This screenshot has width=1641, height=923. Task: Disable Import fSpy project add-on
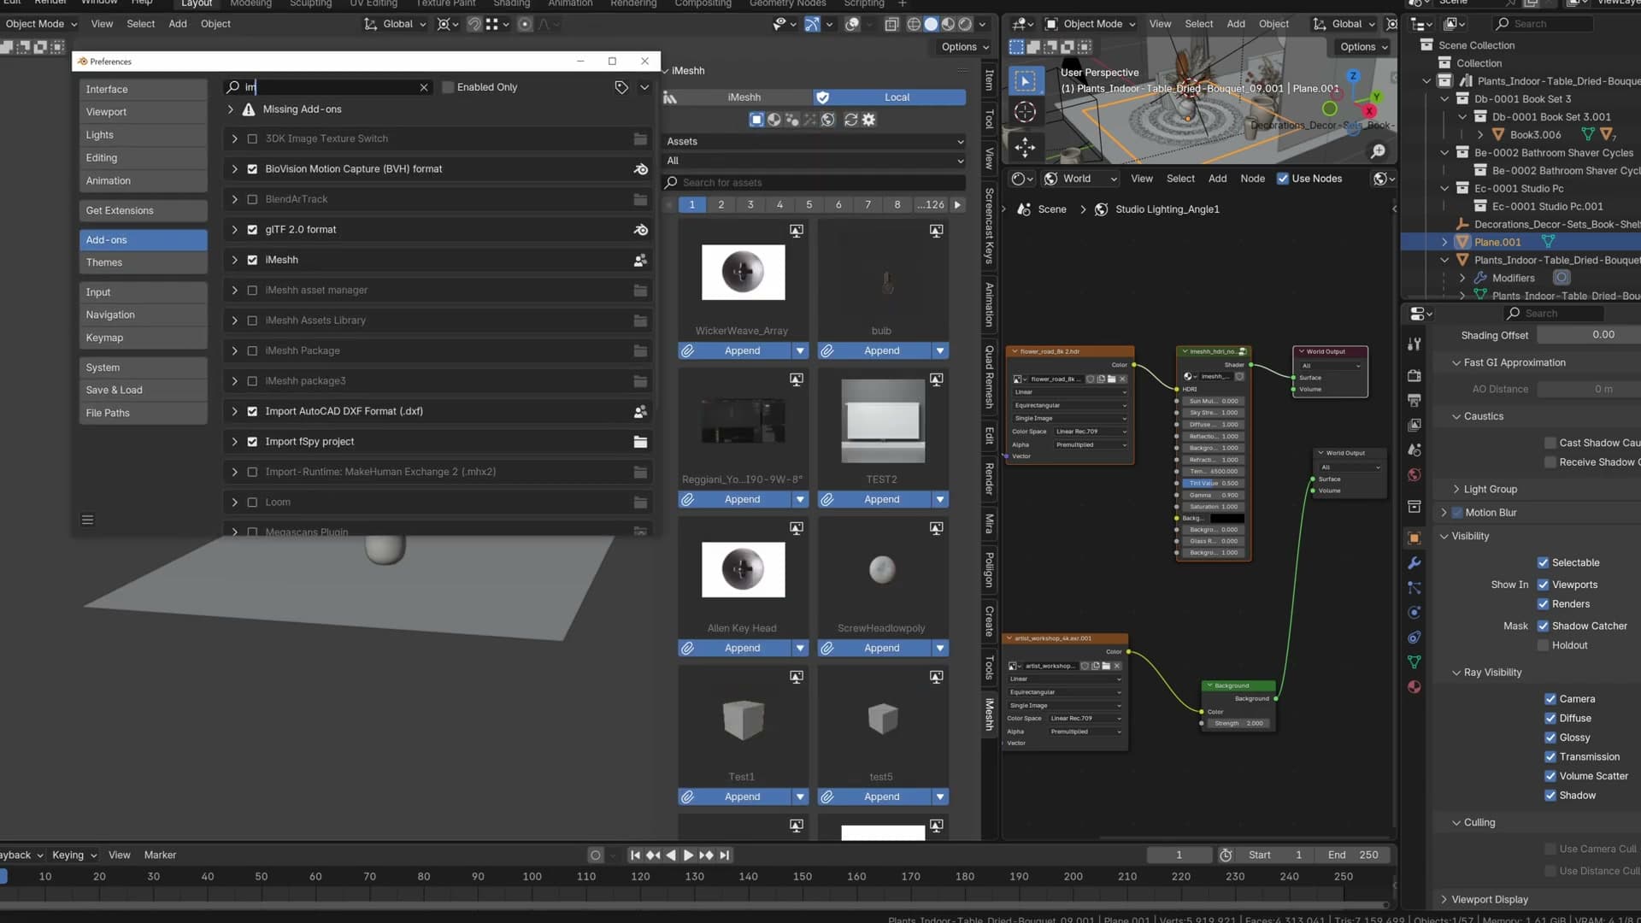(252, 442)
